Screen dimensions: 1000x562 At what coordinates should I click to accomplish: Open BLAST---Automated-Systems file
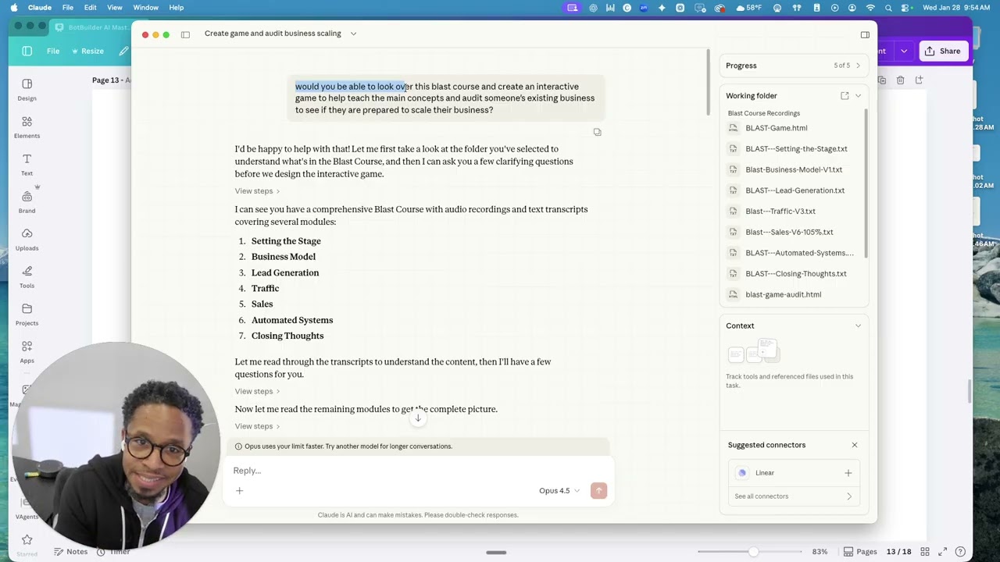(791, 253)
